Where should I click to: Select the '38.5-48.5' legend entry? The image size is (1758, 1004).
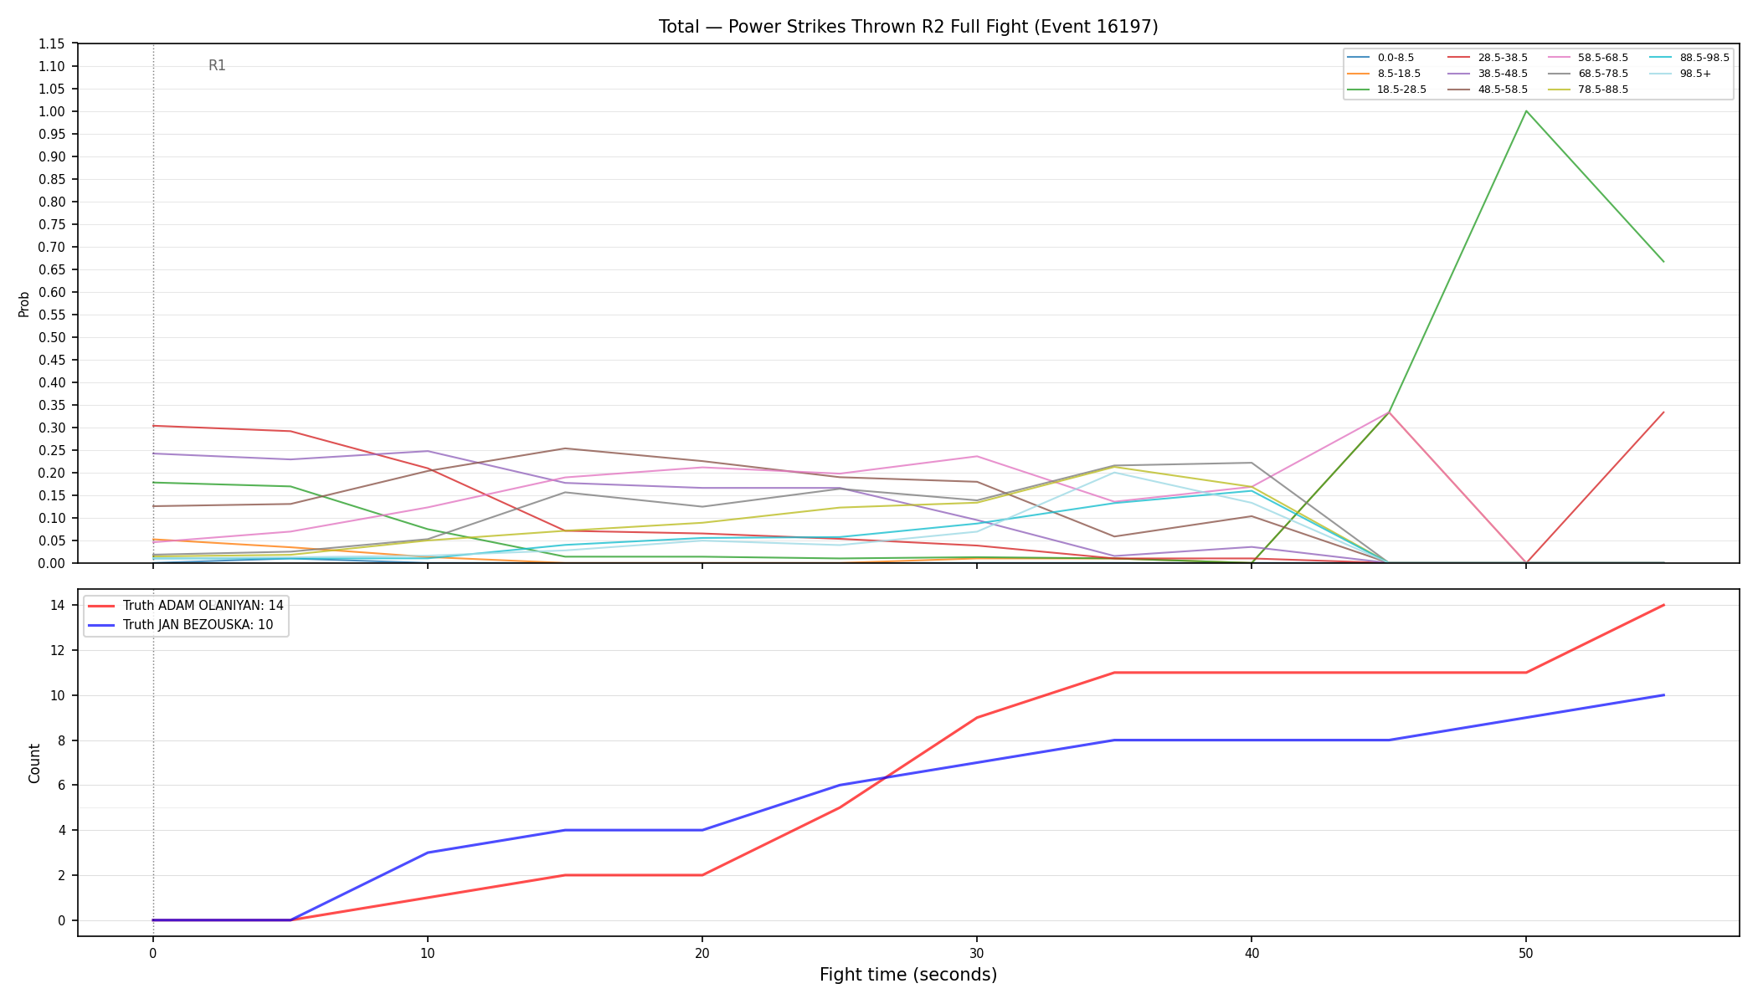1488,74
